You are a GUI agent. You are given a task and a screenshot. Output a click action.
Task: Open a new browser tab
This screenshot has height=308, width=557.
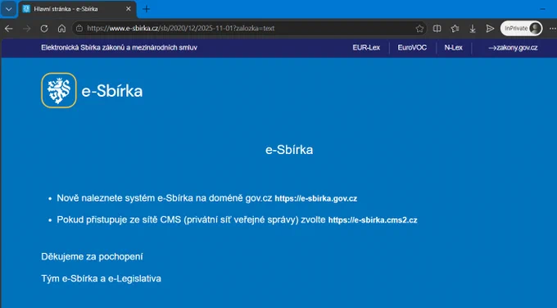[146, 9]
